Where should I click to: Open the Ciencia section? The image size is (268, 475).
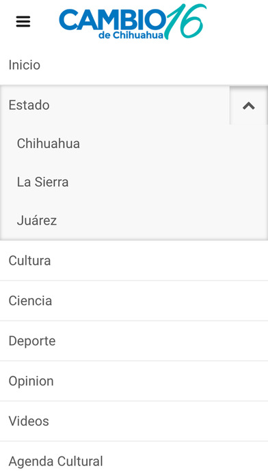134,301
